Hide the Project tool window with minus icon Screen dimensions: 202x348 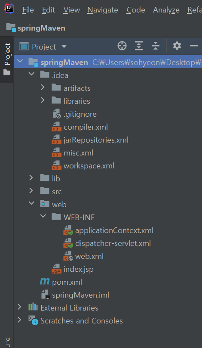(x=194, y=46)
